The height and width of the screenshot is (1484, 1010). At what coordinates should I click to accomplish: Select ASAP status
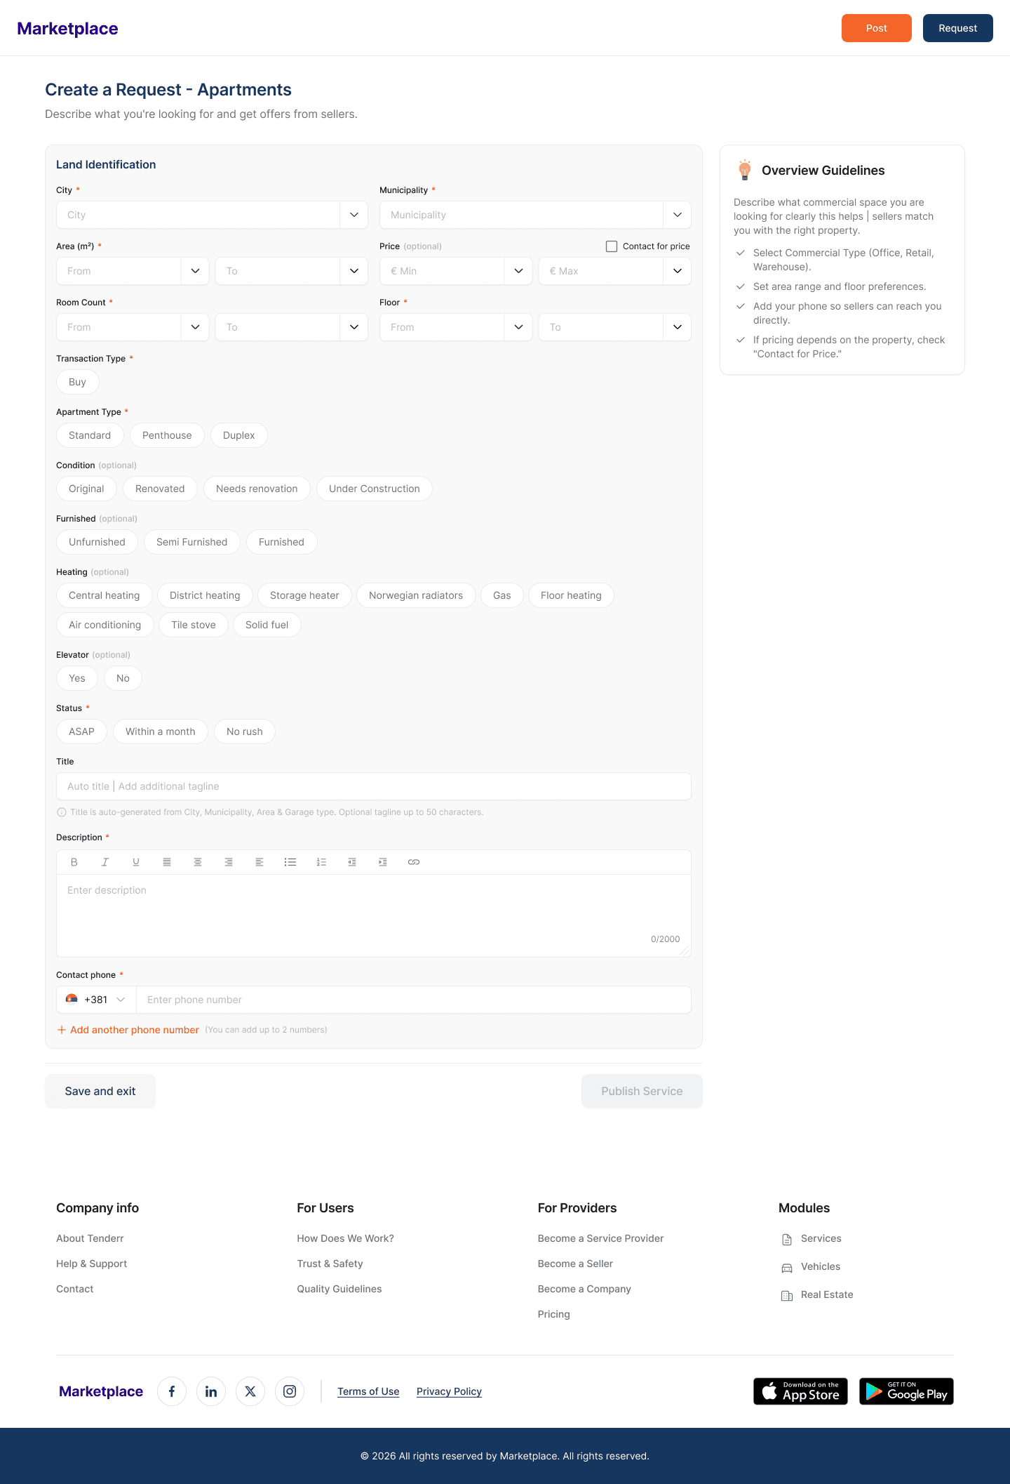point(81,731)
